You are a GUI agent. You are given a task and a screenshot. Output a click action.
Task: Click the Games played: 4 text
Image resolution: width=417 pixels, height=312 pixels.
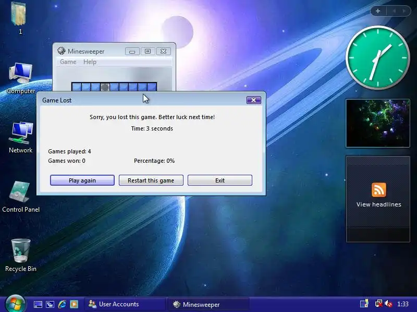pos(69,151)
